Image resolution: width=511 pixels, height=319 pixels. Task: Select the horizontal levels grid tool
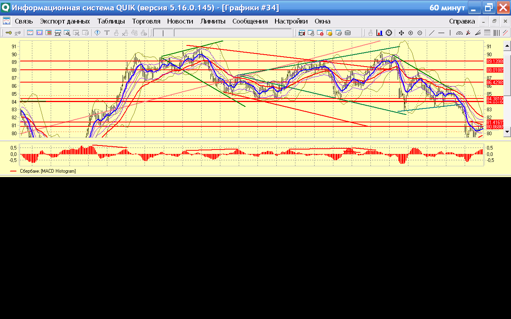pos(487,33)
